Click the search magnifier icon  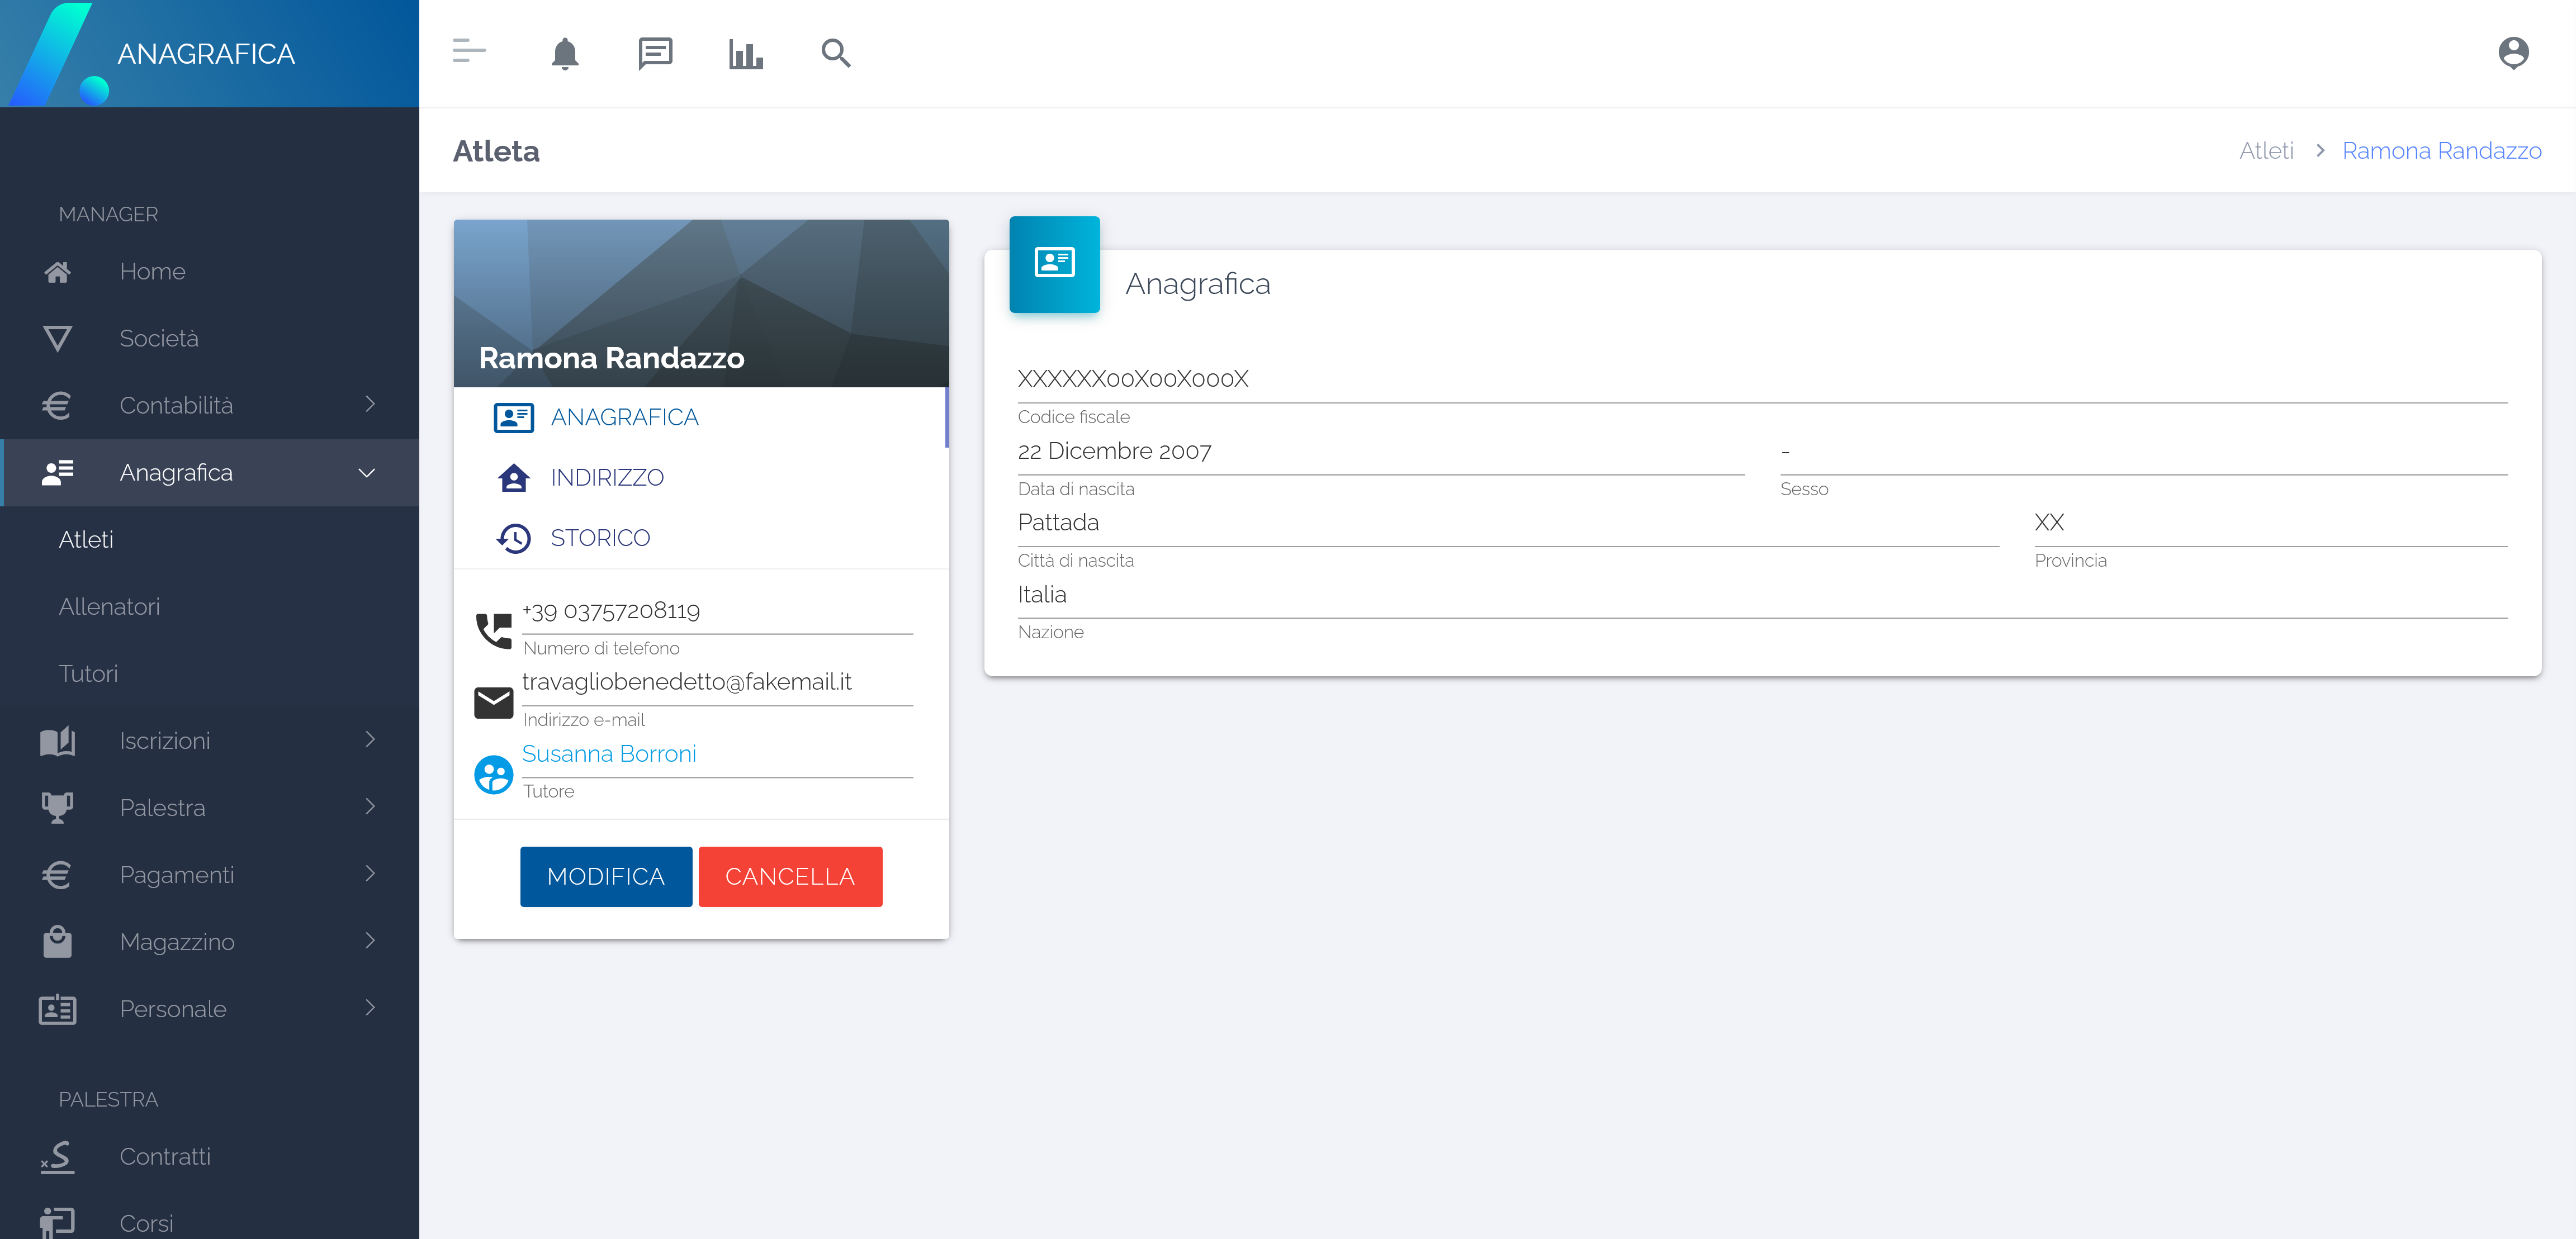836,53
